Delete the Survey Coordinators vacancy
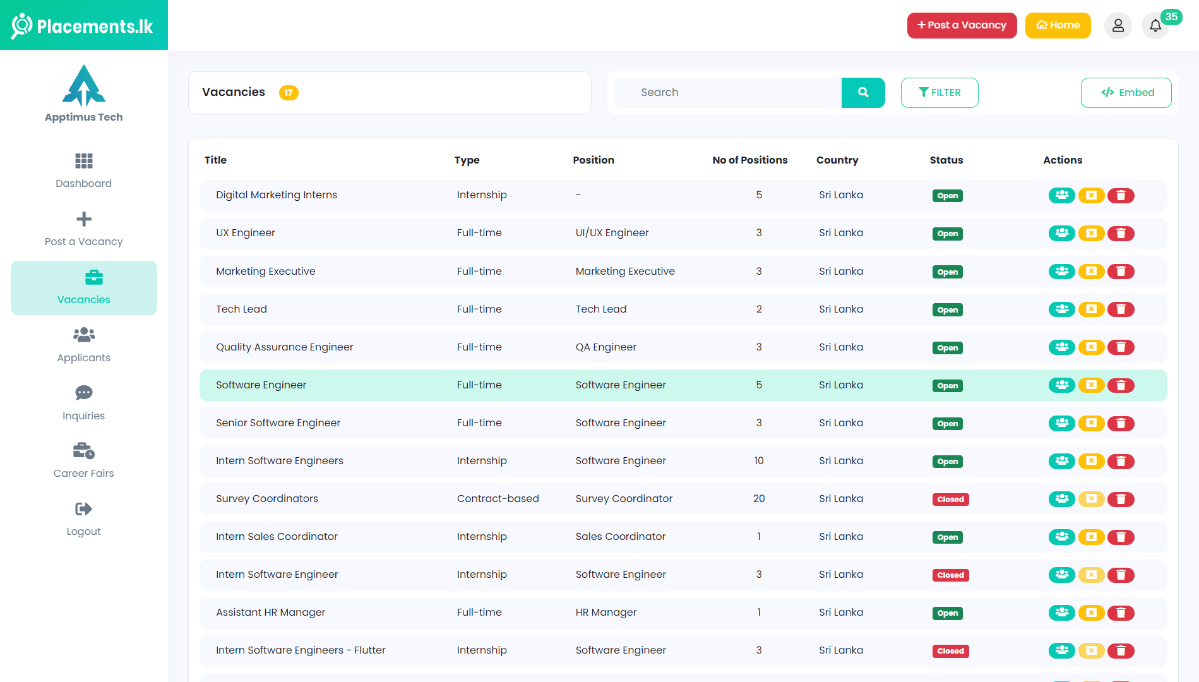Viewport: 1199px width, 682px height. click(1121, 500)
